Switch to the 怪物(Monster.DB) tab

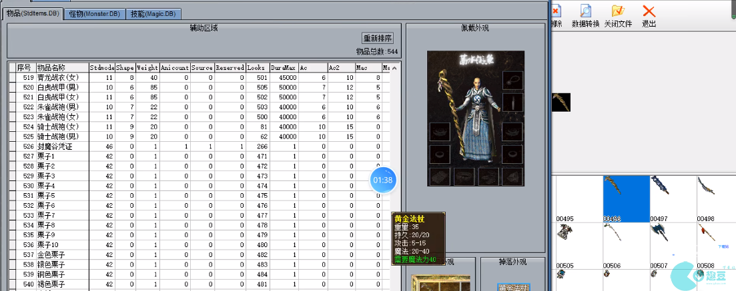pos(94,13)
